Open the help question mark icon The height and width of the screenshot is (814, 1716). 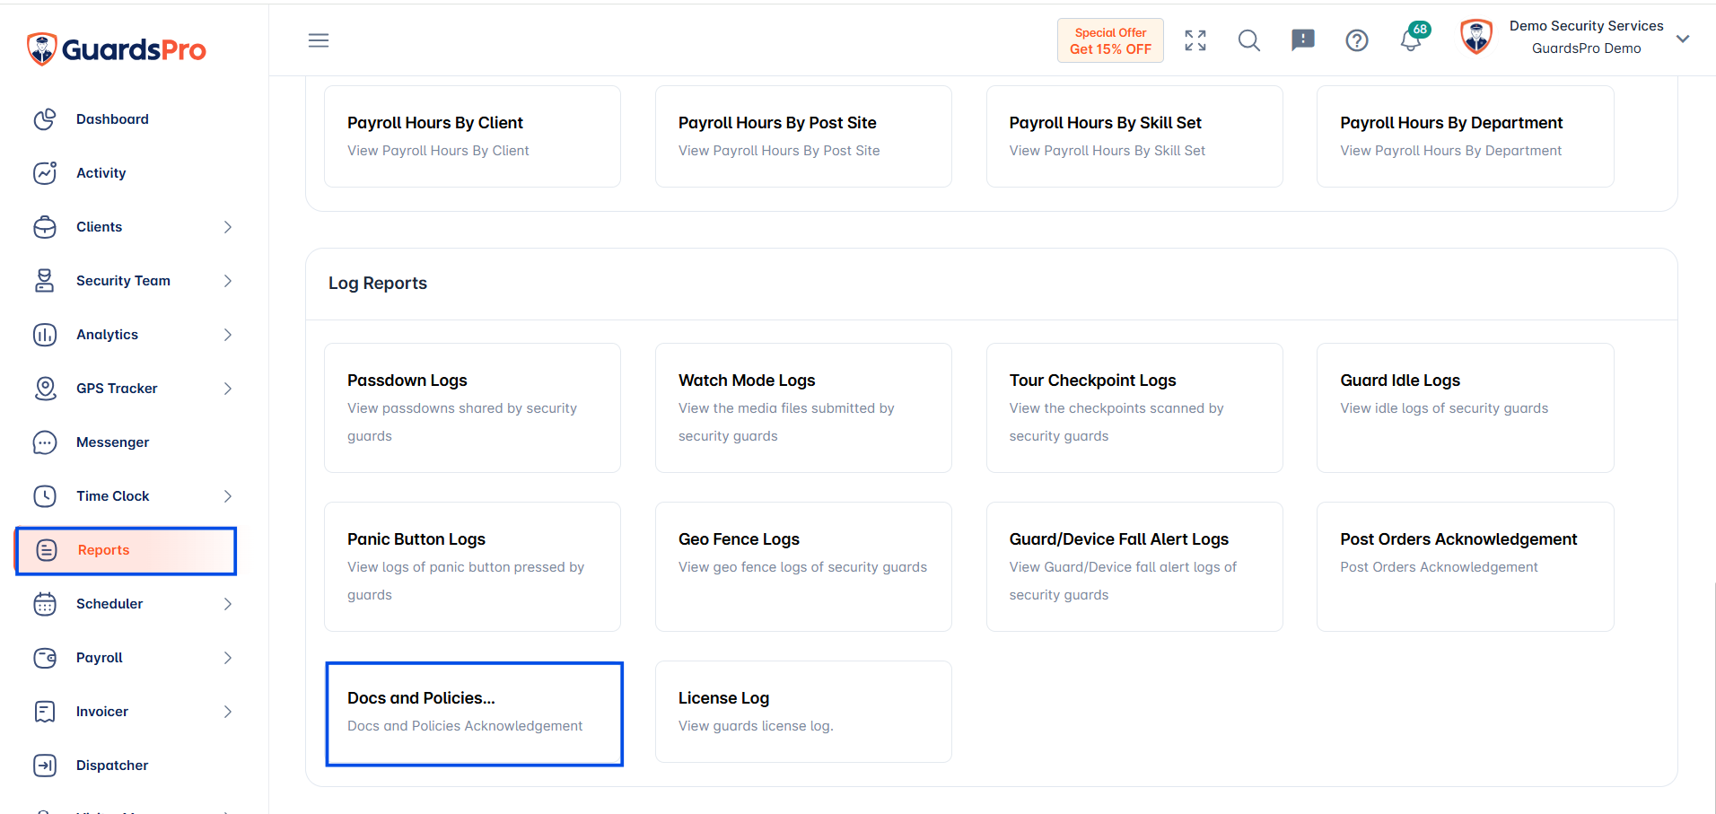coord(1357,40)
